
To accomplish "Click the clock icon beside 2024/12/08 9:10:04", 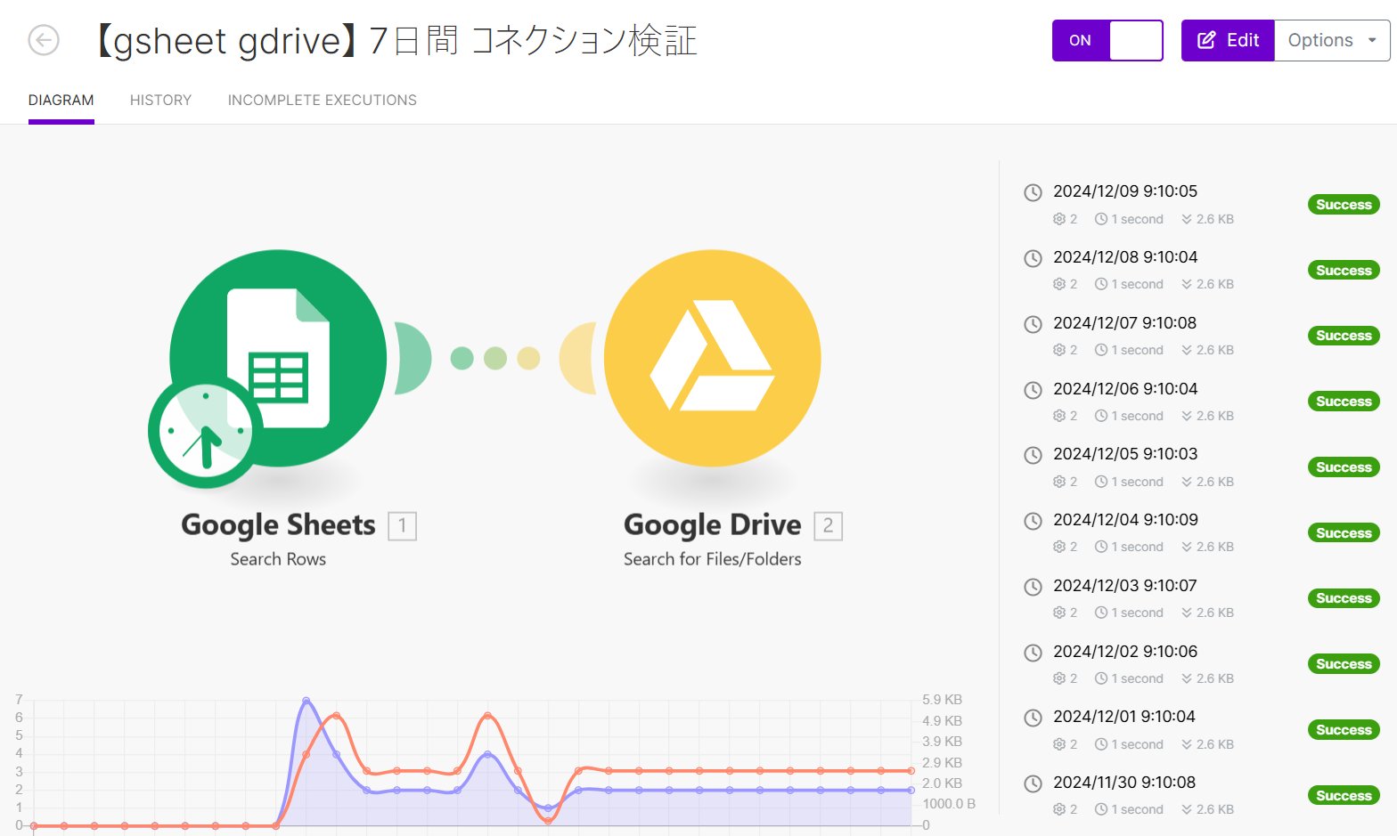I will (1033, 258).
